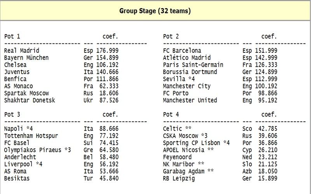Click Paris Saint-Germain team name

pos(193,65)
